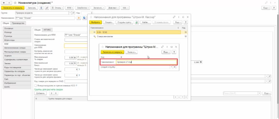Copy link icon in selection dialog title

[x=174, y=17]
